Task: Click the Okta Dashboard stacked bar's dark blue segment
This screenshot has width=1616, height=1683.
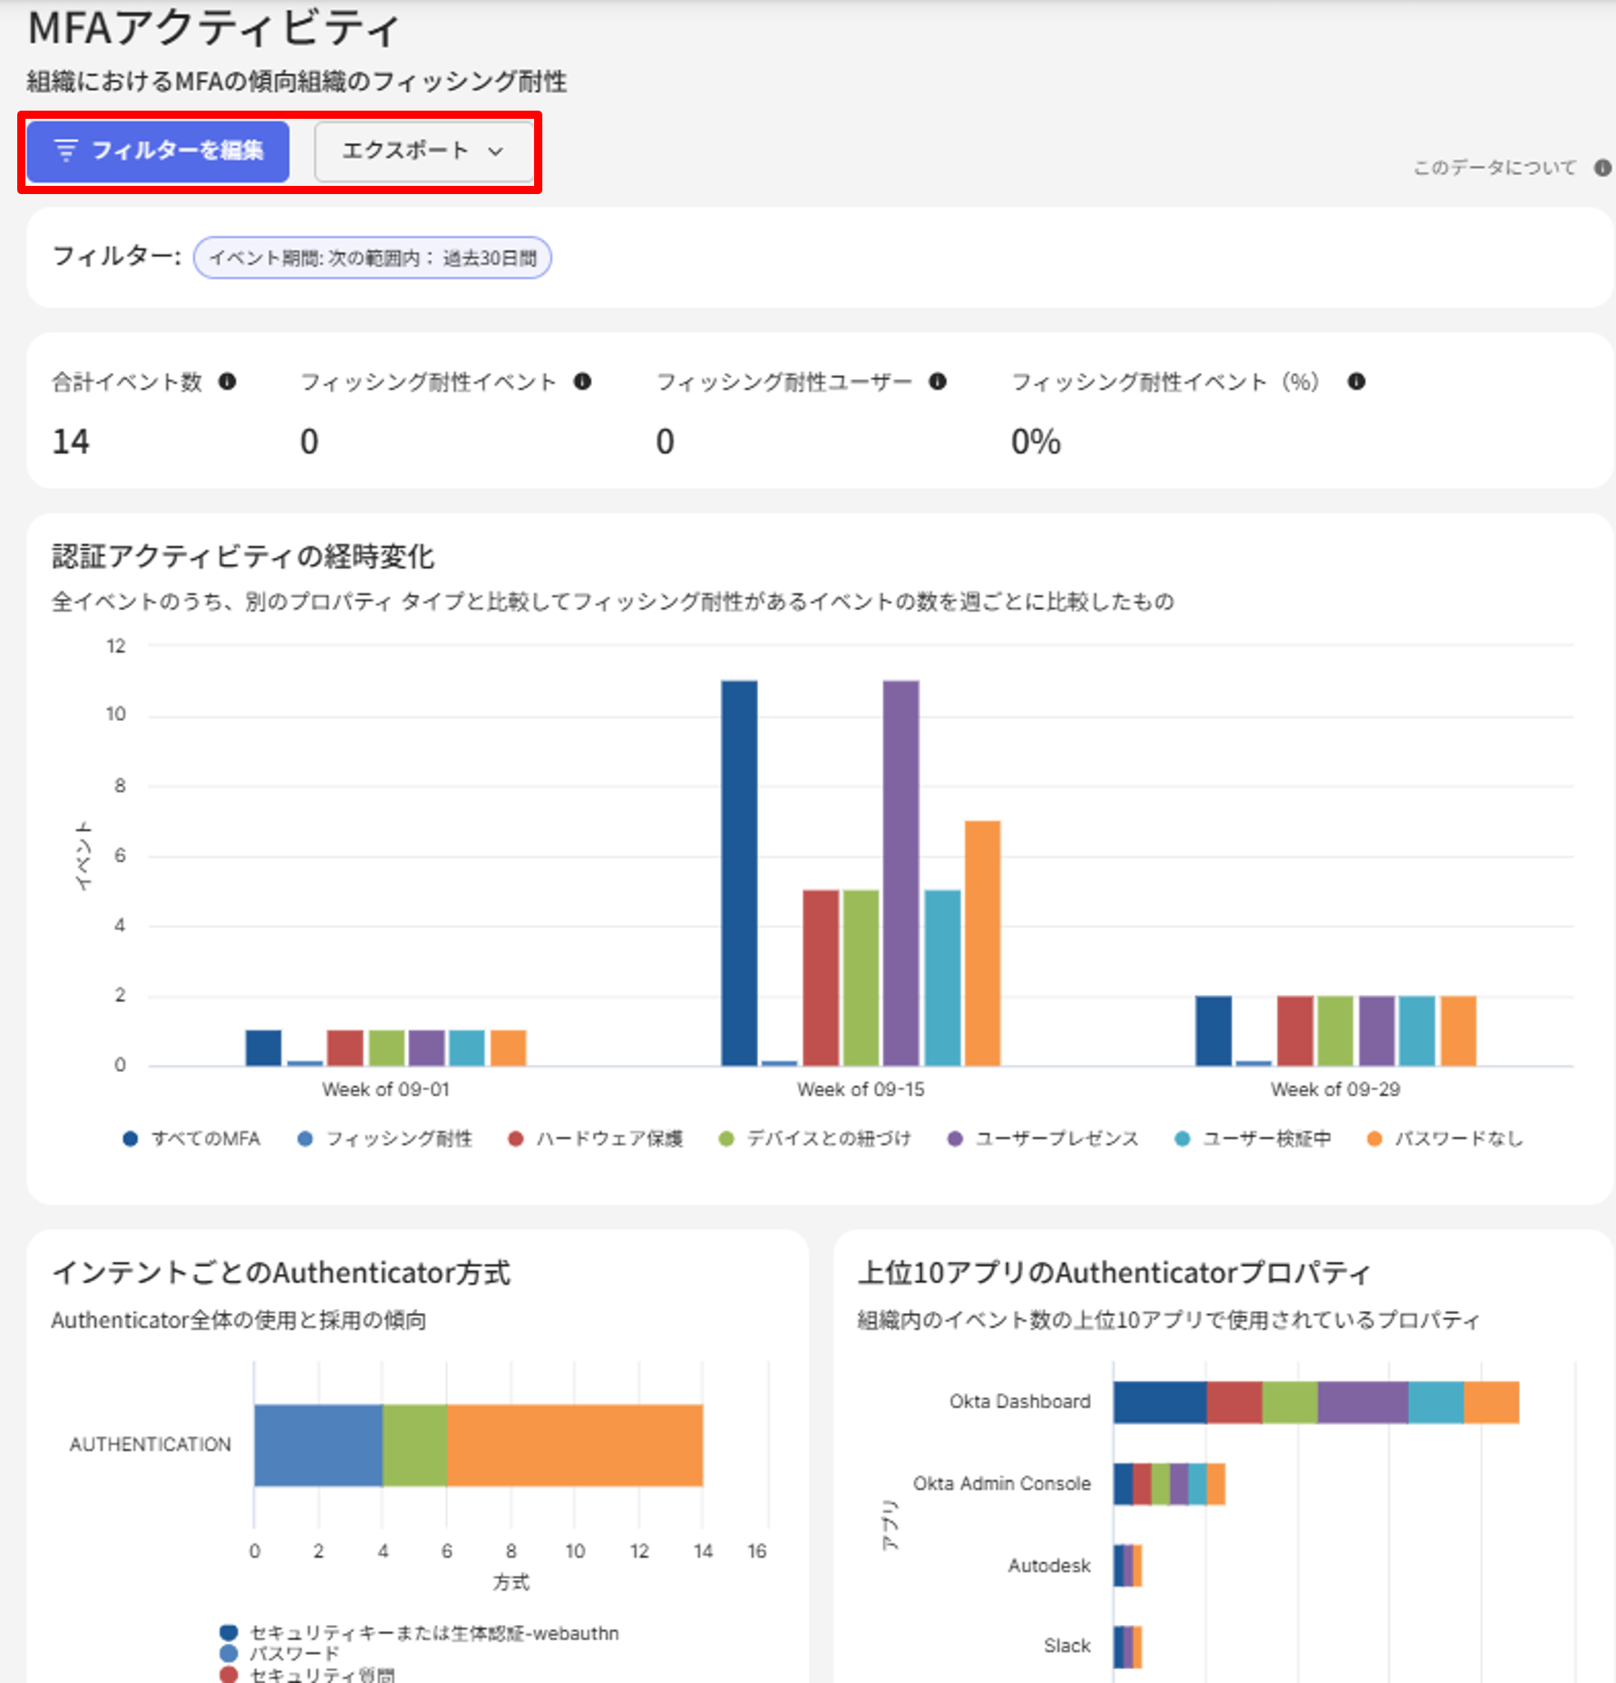Action: [1159, 1402]
